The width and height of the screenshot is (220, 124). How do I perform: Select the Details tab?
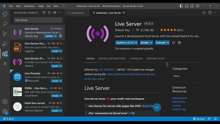point(90,59)
